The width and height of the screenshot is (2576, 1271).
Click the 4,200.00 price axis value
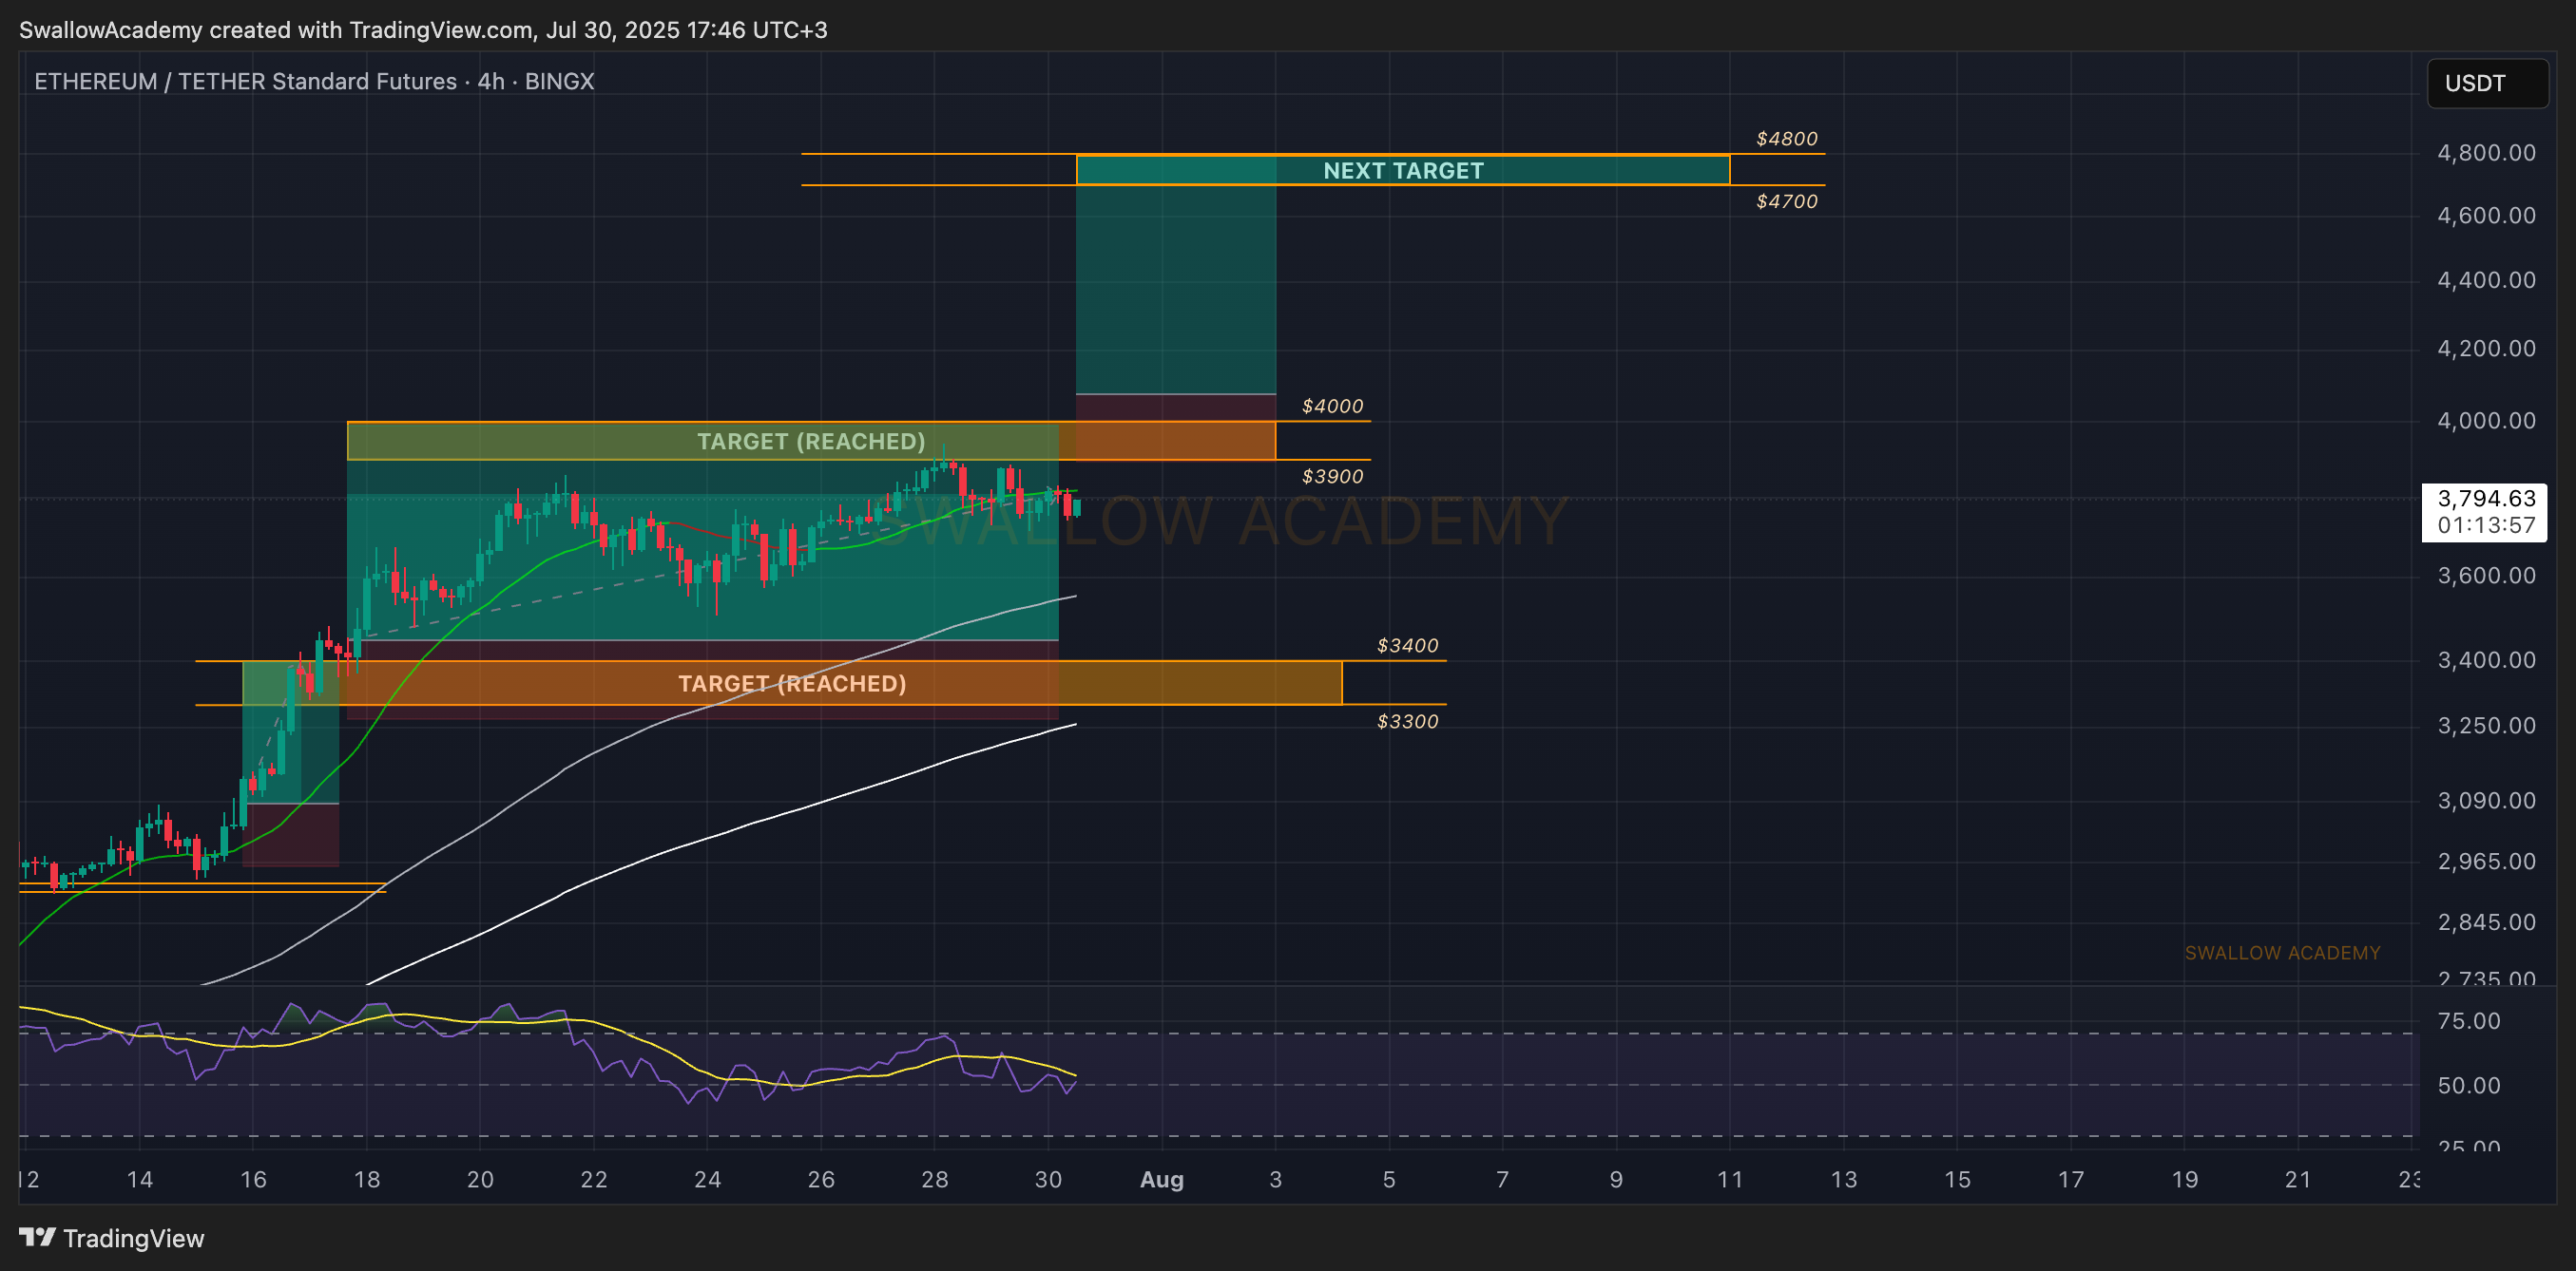coord(2486,349)
